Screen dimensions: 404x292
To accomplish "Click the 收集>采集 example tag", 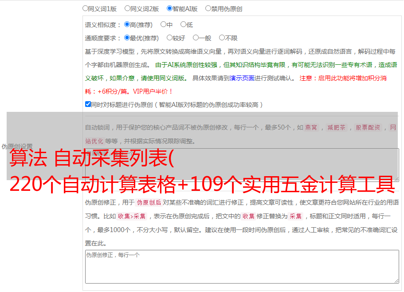I will 132,216.
